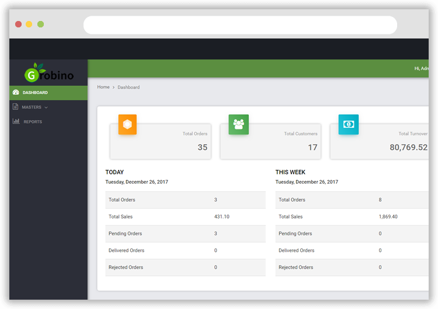Click This Week's Total Orders value 8
The height and width of the screenshot is (309, 438).
pos(380,199)
